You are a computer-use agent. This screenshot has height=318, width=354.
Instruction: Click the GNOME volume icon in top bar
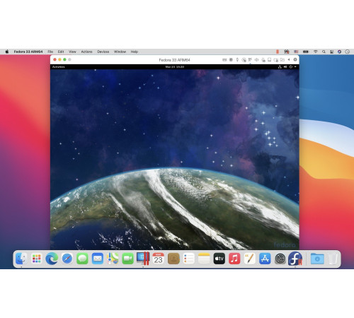[x=285, y=67]
